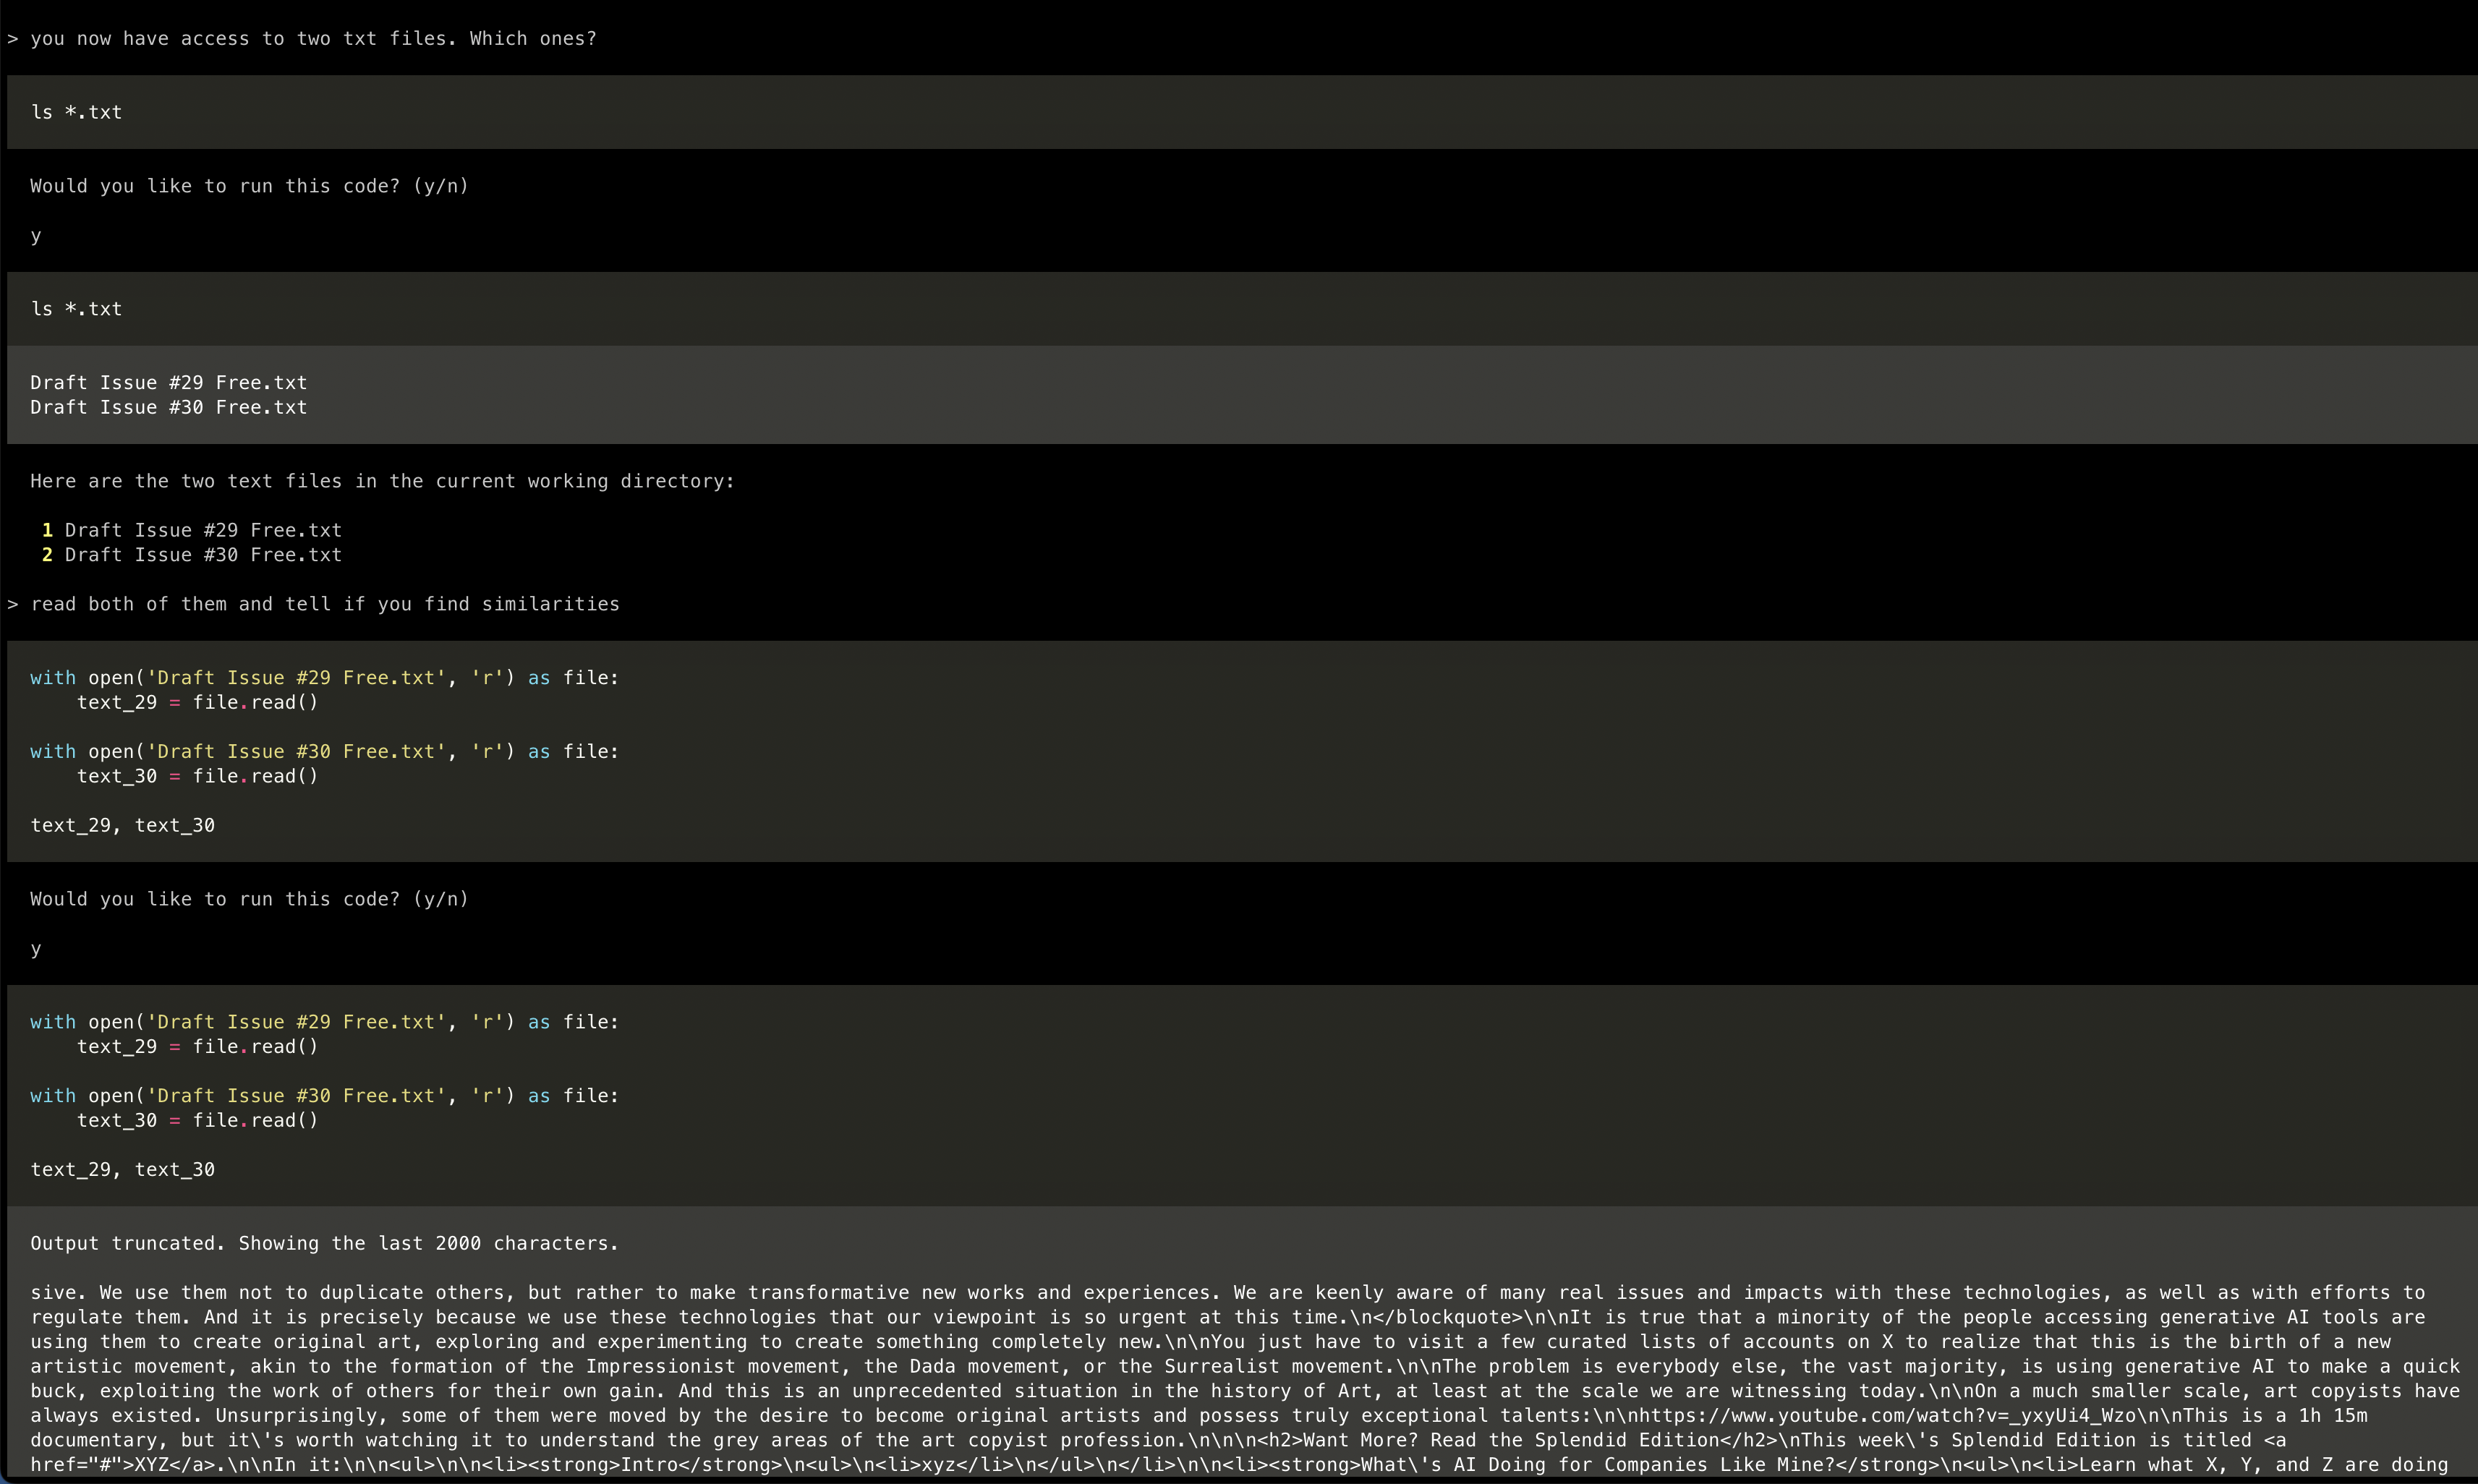The width and height of the screenshot is (2478, 1484).
Task: Click second open('Draft Issue #30 Free.txt') code line
Action: point(324,1096)
